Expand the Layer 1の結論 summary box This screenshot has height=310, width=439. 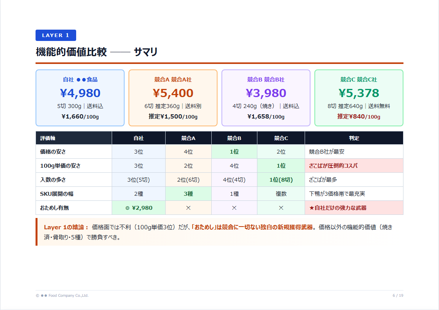point(219,231)
